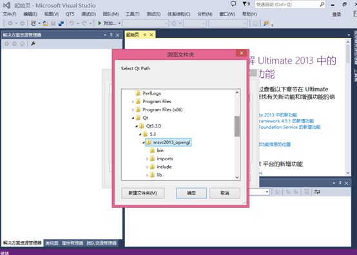Screen dimensions: 357x255
Task: Open the attach button dropdown arrow
Action: 119,23
